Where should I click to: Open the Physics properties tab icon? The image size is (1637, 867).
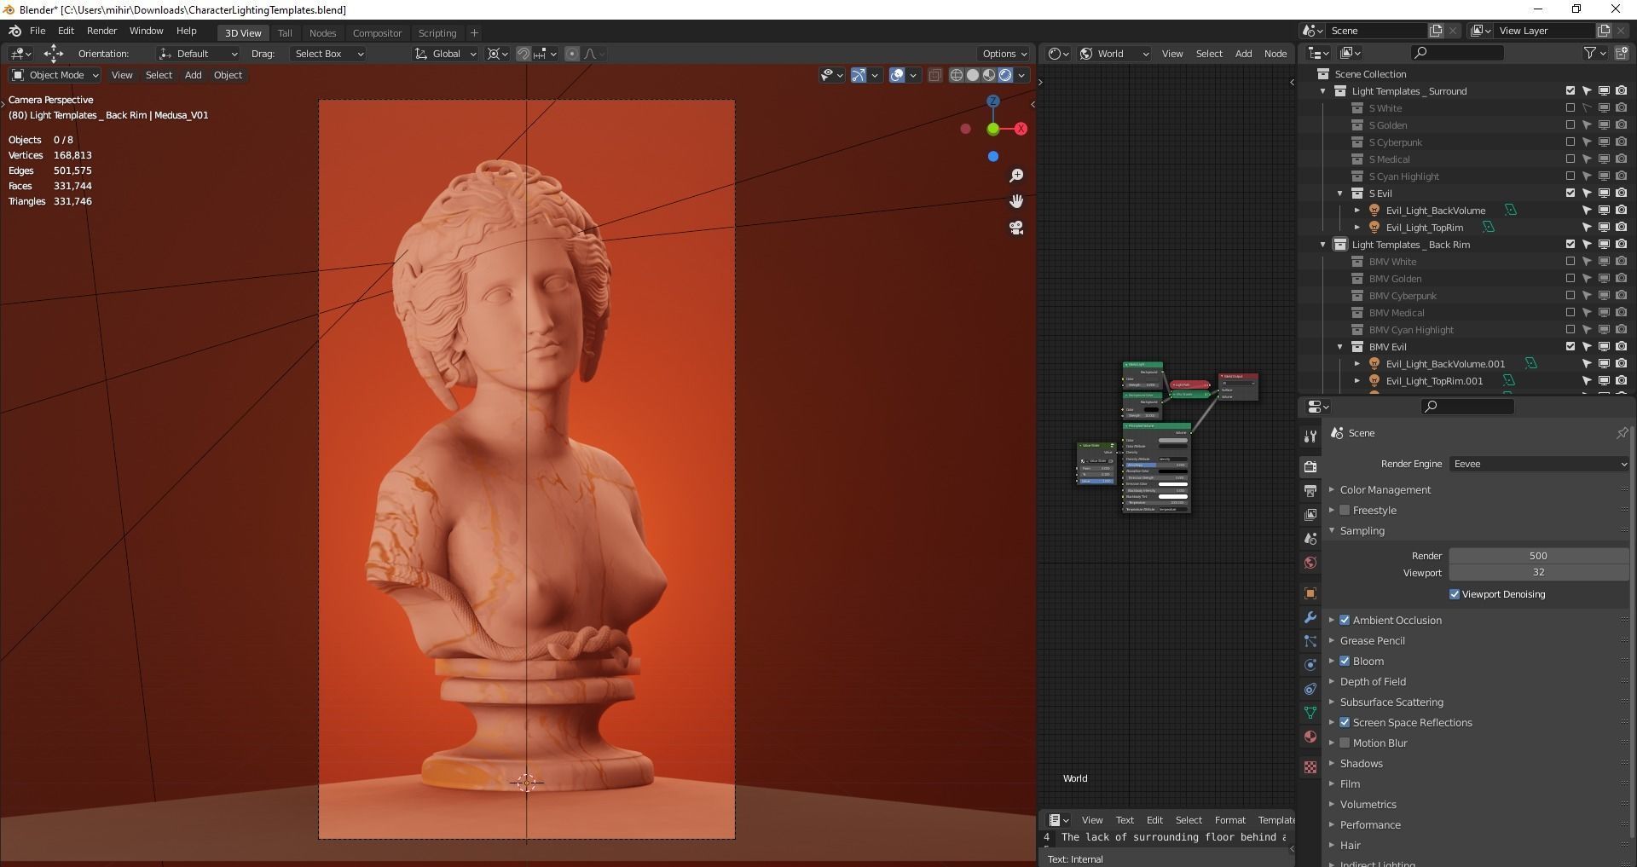coord(1310,664)
